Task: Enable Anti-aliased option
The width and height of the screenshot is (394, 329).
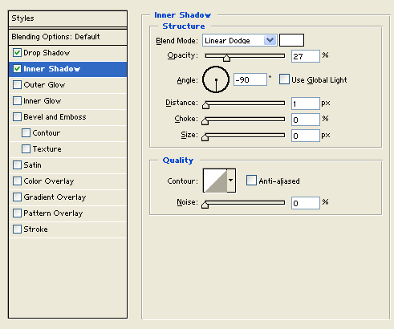Action: [251, 181]
